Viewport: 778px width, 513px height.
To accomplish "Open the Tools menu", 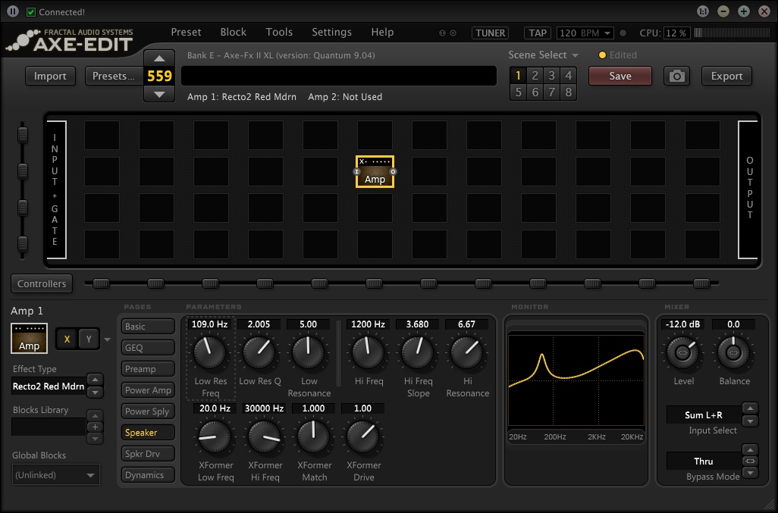I will [279, 33].
